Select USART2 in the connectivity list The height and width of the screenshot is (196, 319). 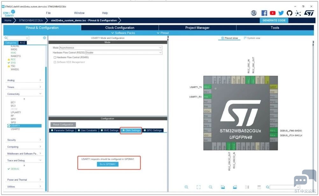(15, 129)
